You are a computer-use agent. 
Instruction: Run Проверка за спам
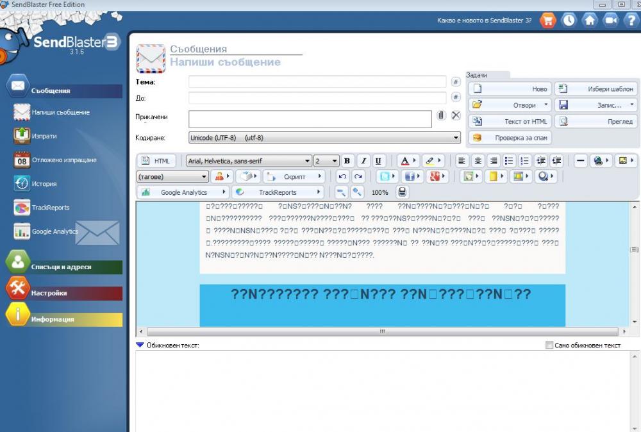tap(510, 138)
